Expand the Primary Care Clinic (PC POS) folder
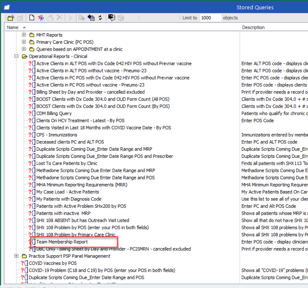Image resolution: width=308 pixels, height=288 pixels. point(24,42)
